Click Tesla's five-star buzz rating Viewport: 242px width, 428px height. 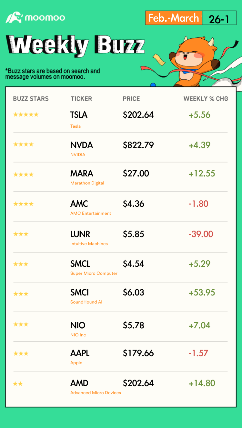[26, 114]
